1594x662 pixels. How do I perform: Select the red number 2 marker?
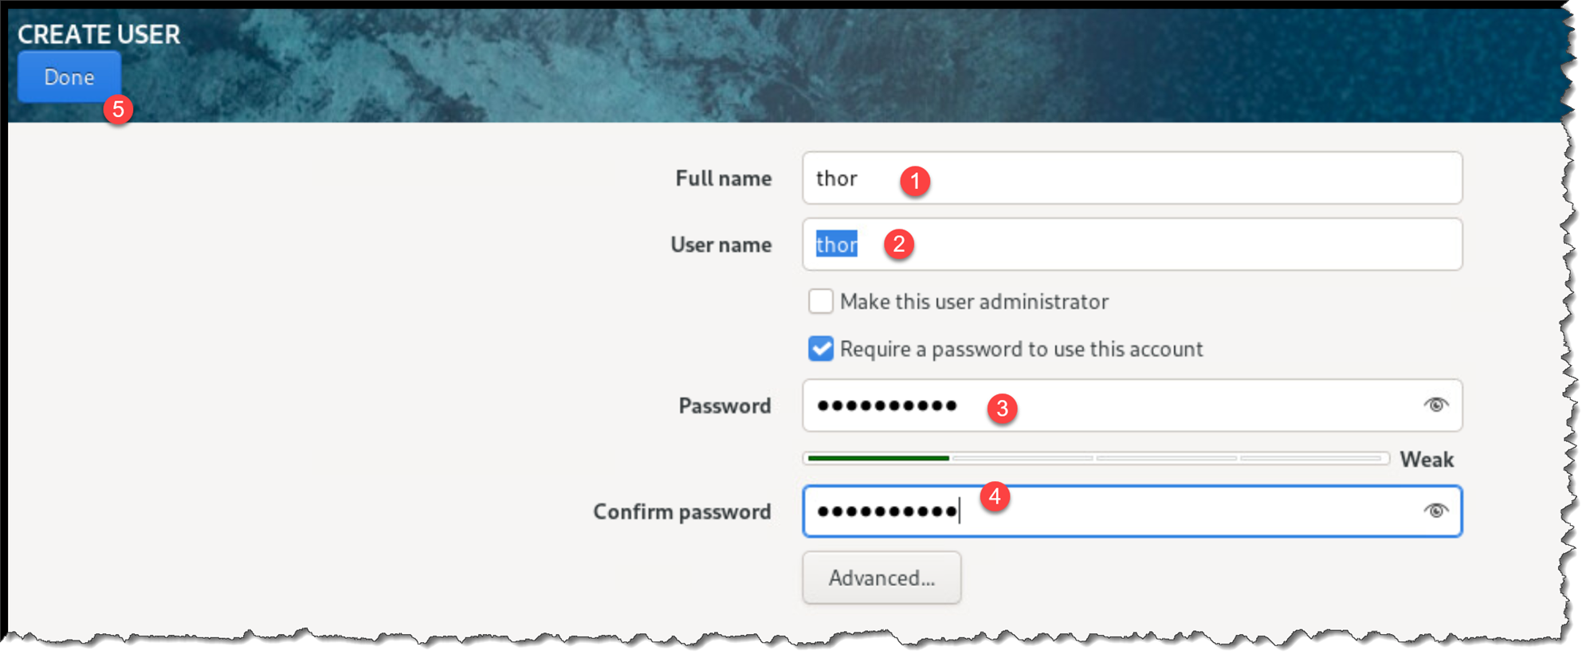tap(899, 244)
